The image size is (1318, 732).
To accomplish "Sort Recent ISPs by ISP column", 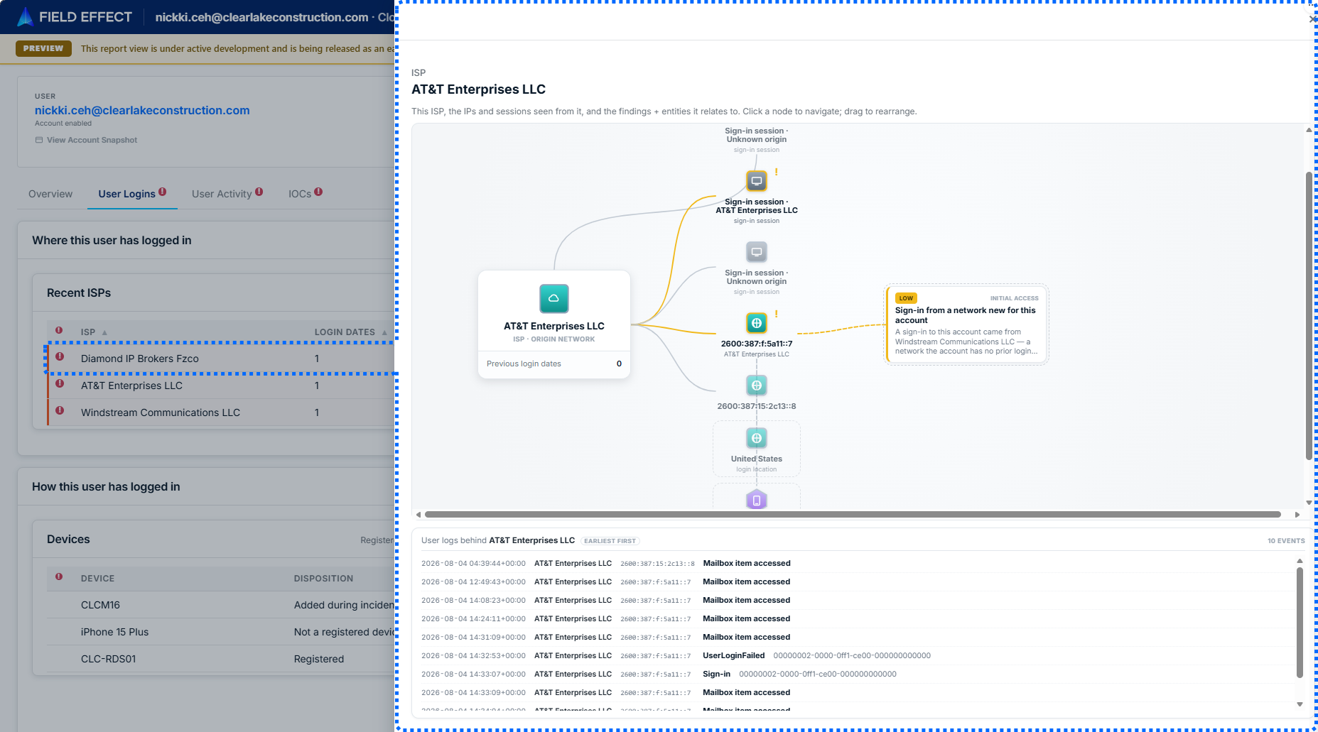I will click(93, 332).
